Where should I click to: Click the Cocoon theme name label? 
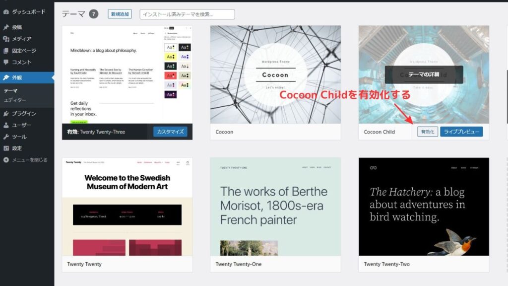click(224, 132)
